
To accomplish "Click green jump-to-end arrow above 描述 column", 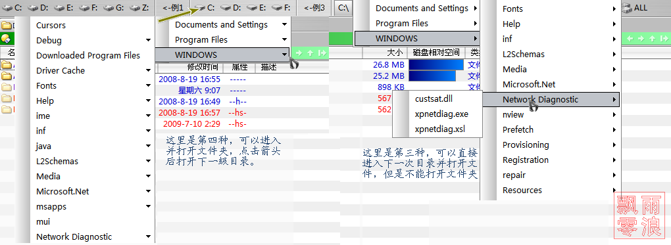I will 322,53.
